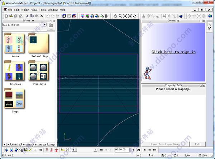The image size is (215, 159).
Task: Nudge the frame scrubber right arrow
Action: pyautogui.click(x=96, y=150)
